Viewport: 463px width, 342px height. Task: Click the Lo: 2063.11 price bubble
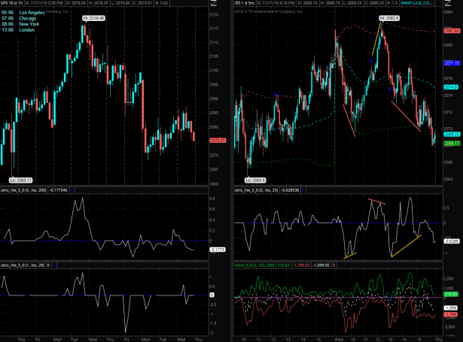20,181
